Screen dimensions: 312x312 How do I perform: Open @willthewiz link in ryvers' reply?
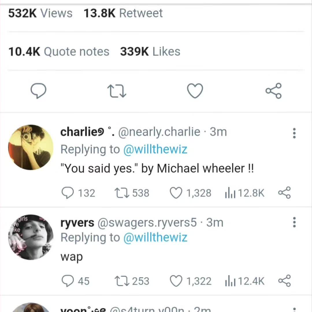(155, 237)
